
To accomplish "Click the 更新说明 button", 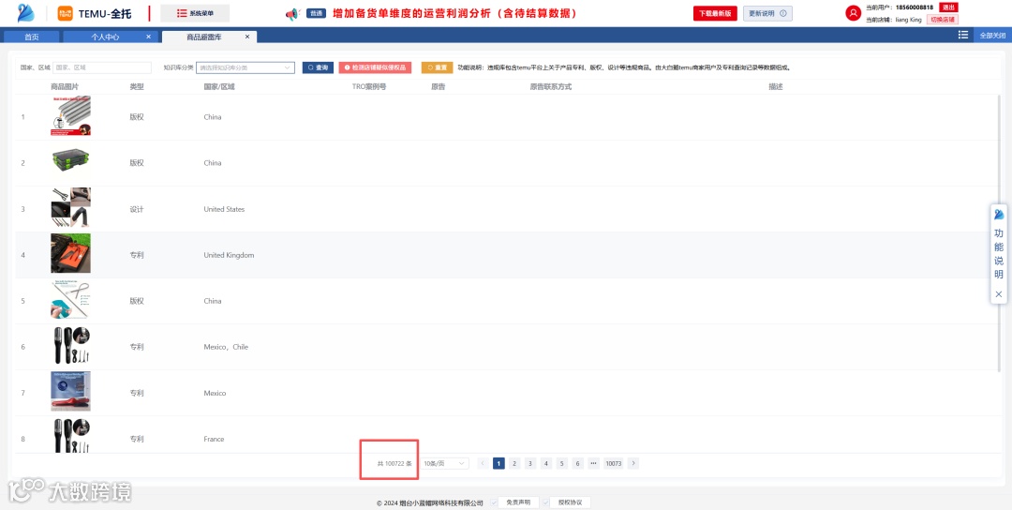I will click(x=767, y=13).
